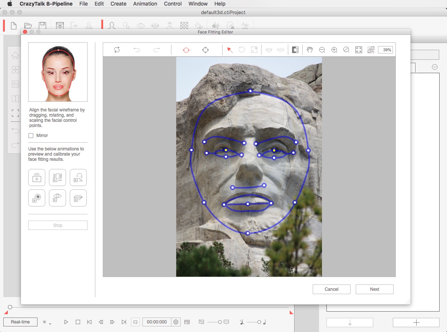Choose the scale points tool
The image size is (447, 332).
click(x=254, y=50)
